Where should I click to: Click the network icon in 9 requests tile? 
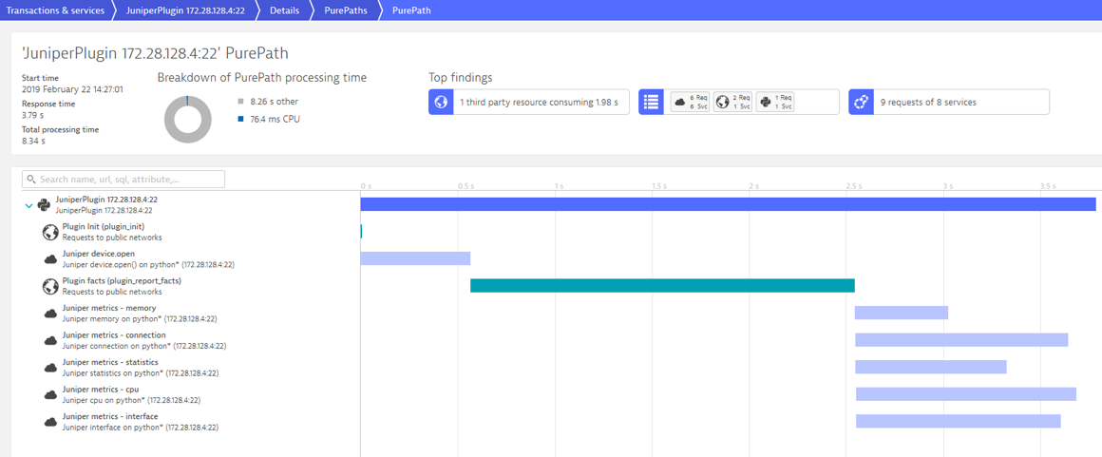861,102
